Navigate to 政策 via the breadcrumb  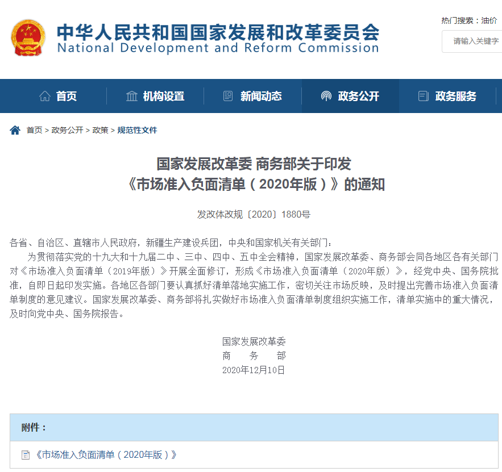click(x=99, y=130)
